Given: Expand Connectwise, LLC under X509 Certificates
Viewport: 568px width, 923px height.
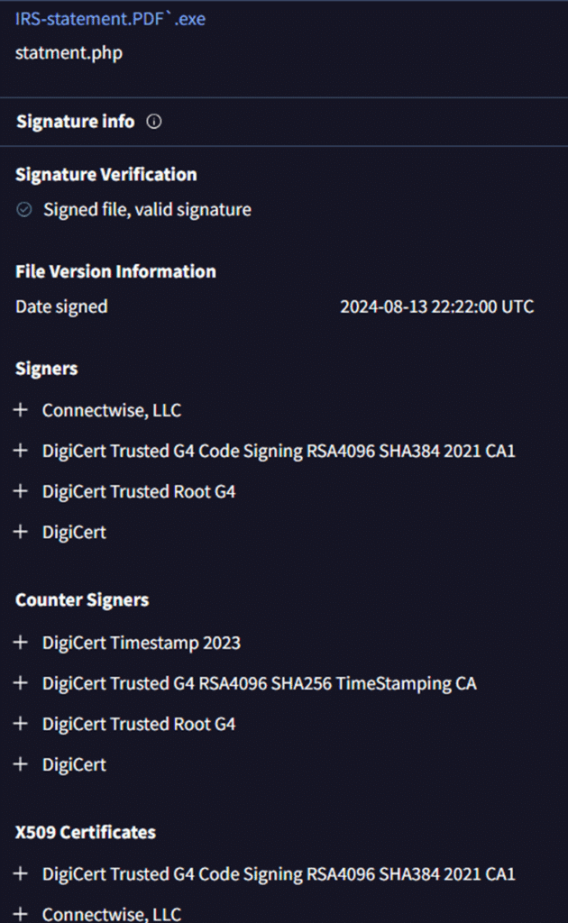Looking at the screenshot, I should pos(21,914).
